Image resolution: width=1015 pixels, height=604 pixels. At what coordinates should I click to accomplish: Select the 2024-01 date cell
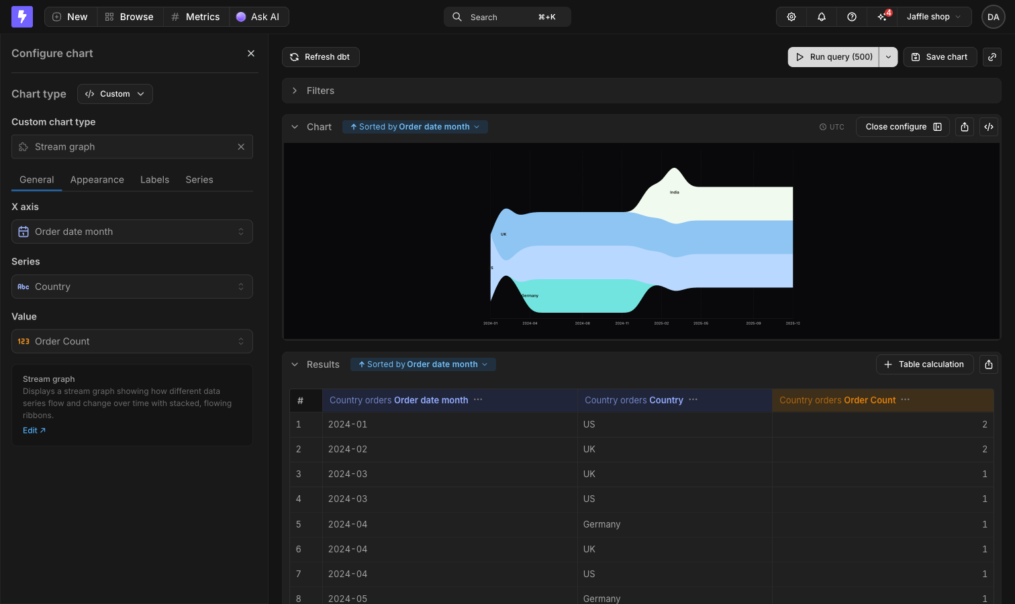[x=450, y=424]
